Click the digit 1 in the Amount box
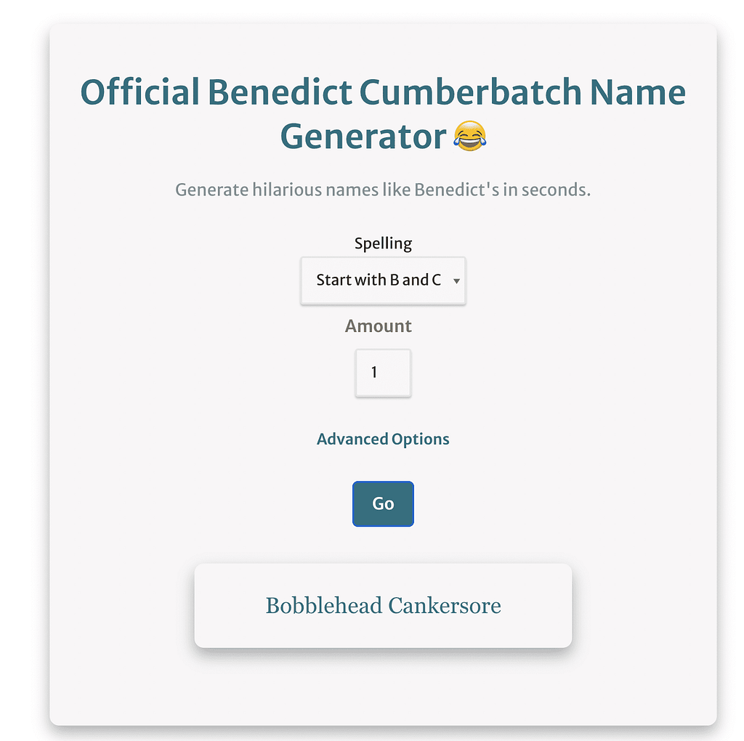 click(x=374, y=373)
